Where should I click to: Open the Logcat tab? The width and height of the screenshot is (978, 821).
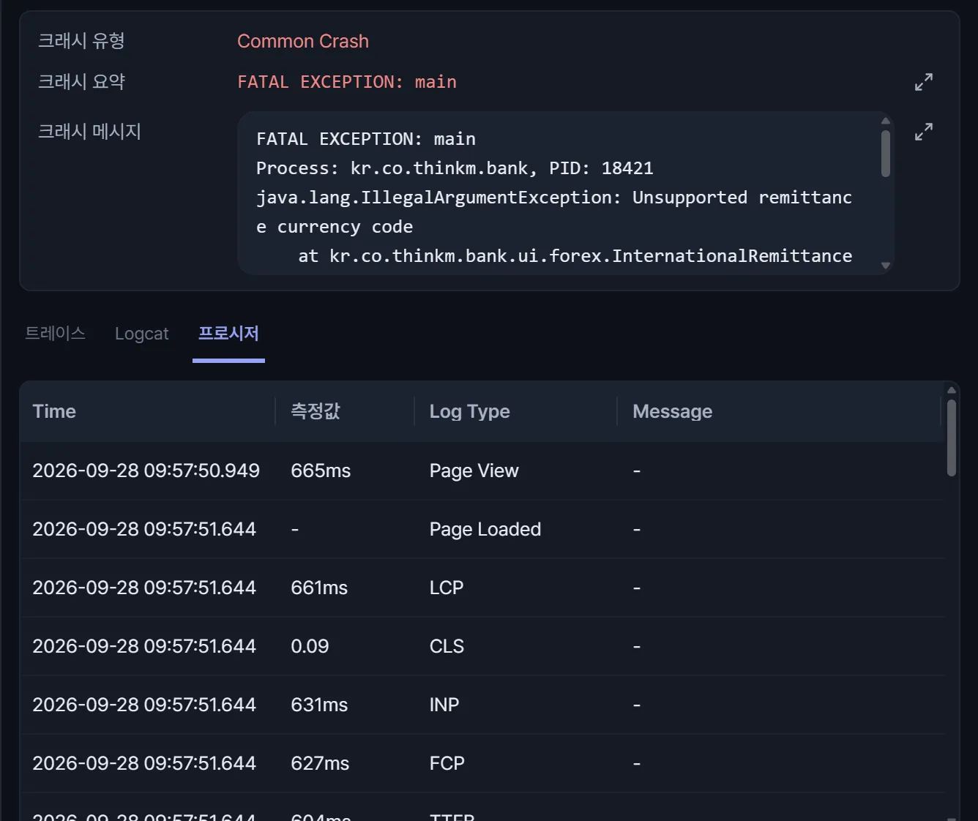click(142, 334)
